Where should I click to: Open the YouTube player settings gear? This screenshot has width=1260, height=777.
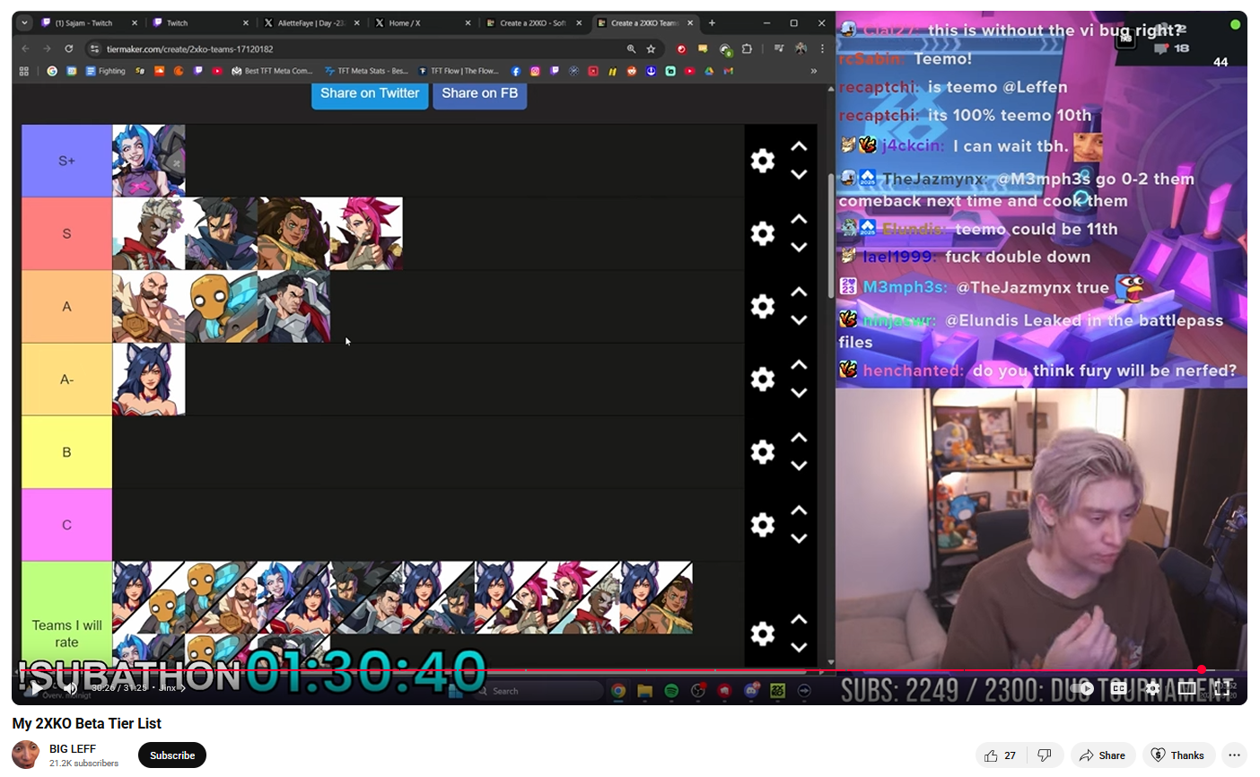[x=1152, y=688]
